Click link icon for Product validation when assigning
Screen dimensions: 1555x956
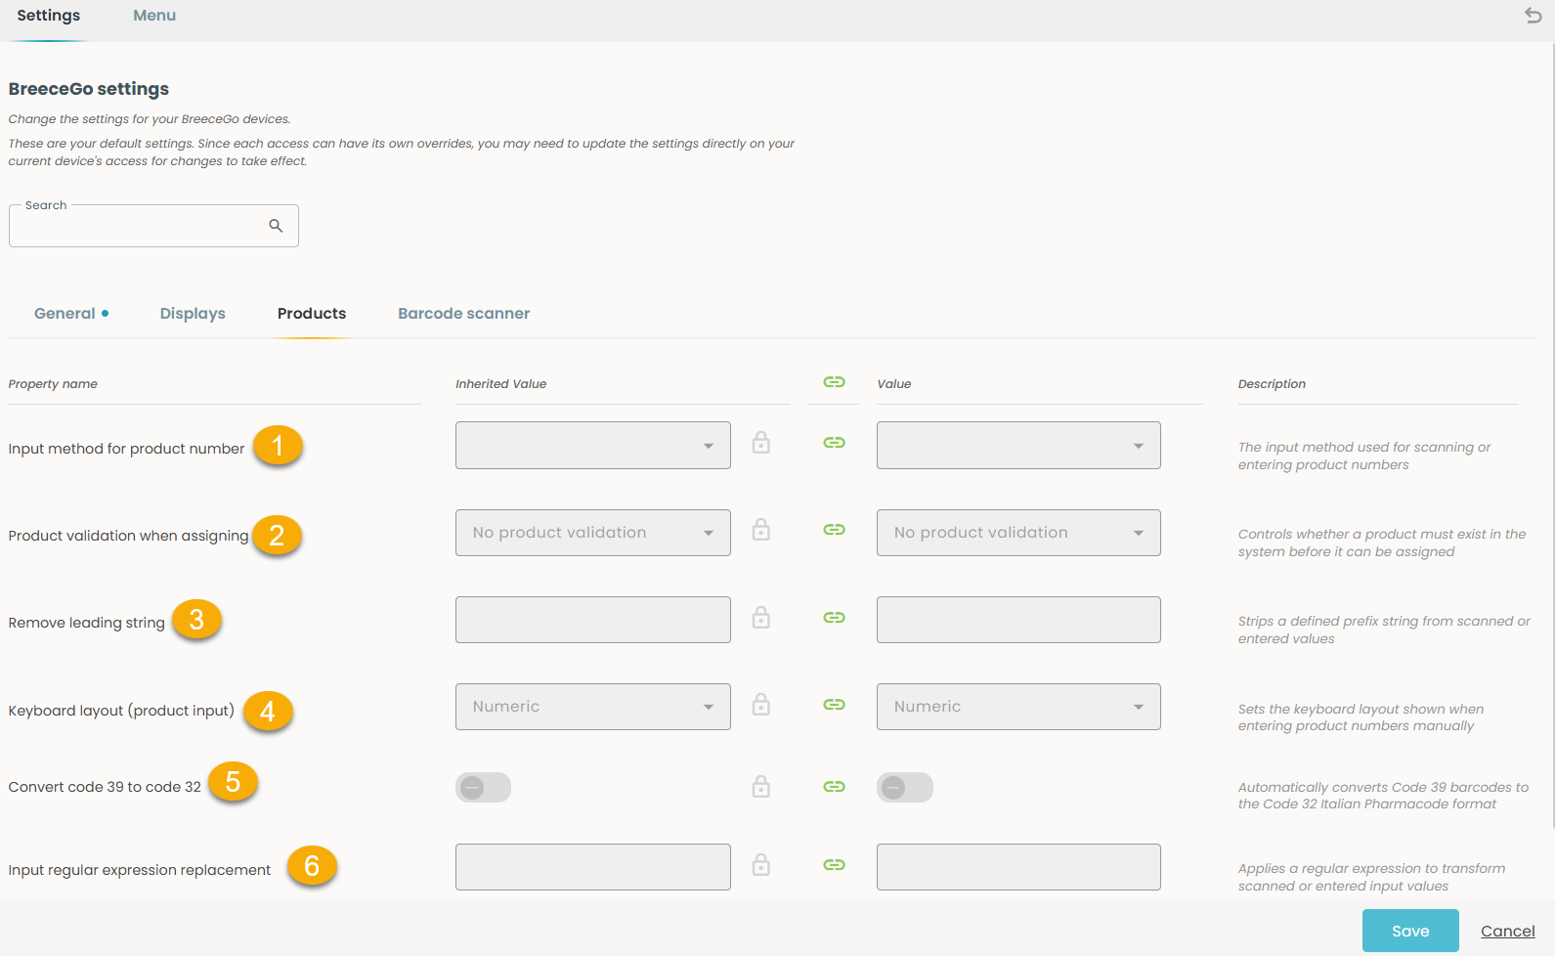[834, 530]
